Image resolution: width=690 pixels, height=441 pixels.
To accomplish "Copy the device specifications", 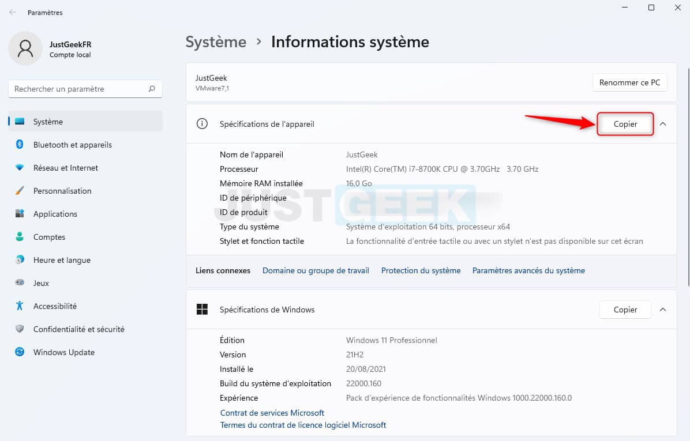I will click(625, 124).
